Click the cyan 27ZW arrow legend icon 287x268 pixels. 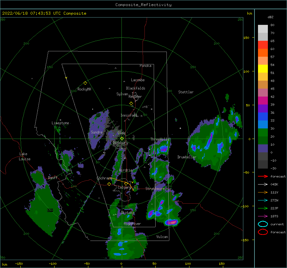[x=263, y=200]
